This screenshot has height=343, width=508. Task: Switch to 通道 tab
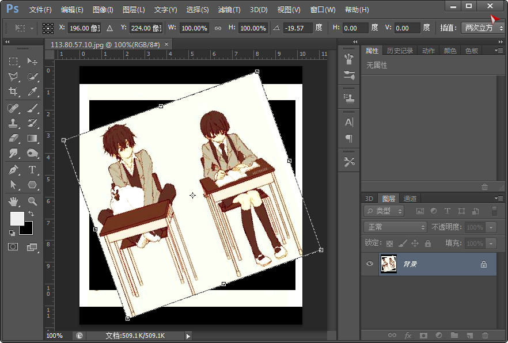point(410,199)
